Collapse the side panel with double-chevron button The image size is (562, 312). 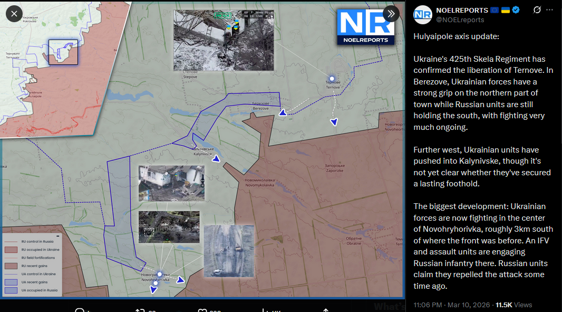(391, 14)
